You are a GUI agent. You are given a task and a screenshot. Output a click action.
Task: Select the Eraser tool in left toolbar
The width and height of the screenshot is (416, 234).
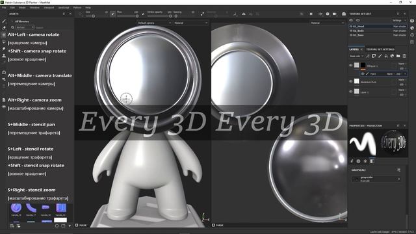pos(4,27)
